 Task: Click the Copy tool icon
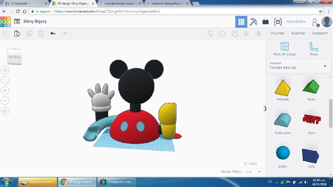[x=6, y=33]
